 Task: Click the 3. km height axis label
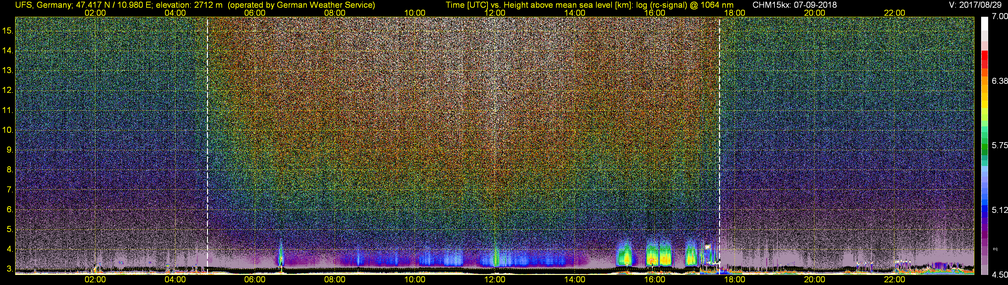click(x=10, y=269)
